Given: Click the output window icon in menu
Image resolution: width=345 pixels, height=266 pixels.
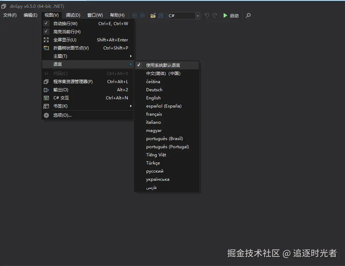Looking at the screenshot, I should pyautogui.click(x=46, y=90).
